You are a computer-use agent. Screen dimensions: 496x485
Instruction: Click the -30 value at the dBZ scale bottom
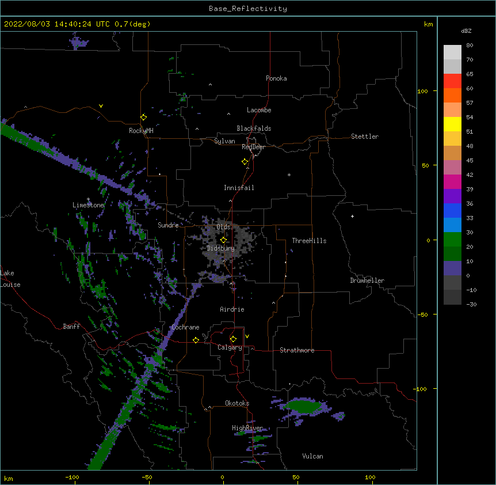(471, 304)
